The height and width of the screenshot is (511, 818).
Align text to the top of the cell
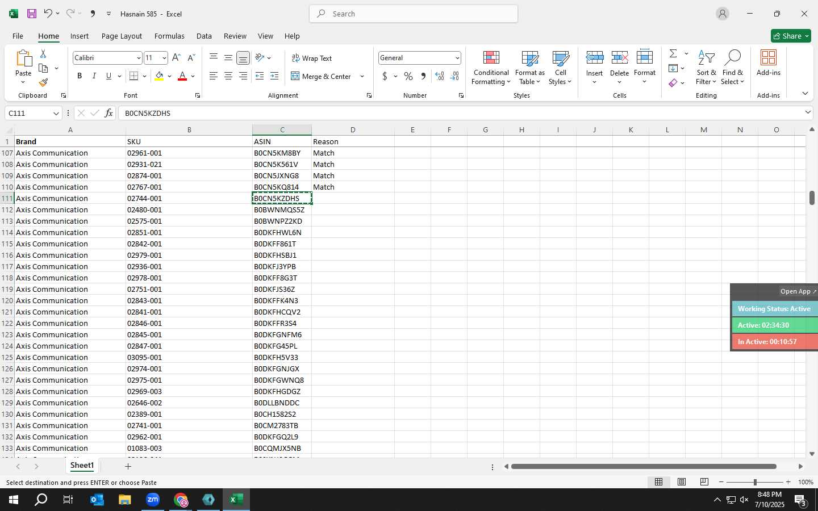213,58
